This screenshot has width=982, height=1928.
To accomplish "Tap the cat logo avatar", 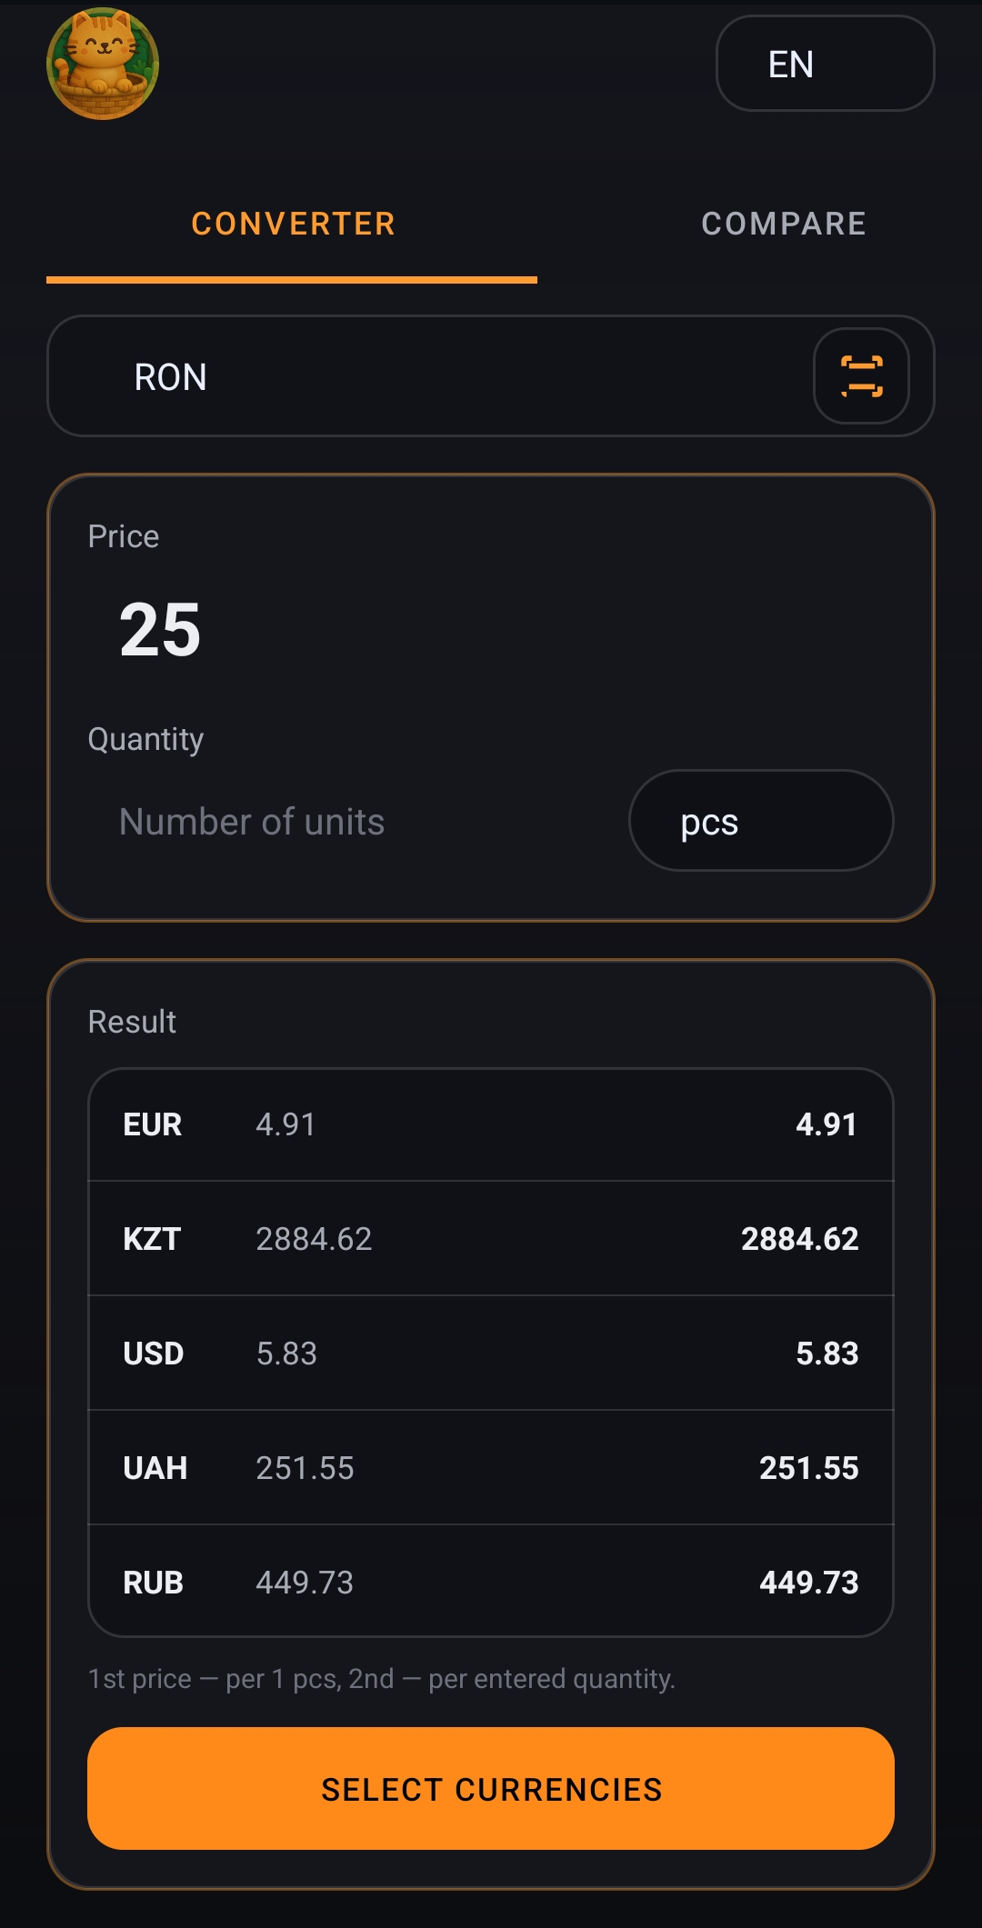I will click(x=103, y=64).
